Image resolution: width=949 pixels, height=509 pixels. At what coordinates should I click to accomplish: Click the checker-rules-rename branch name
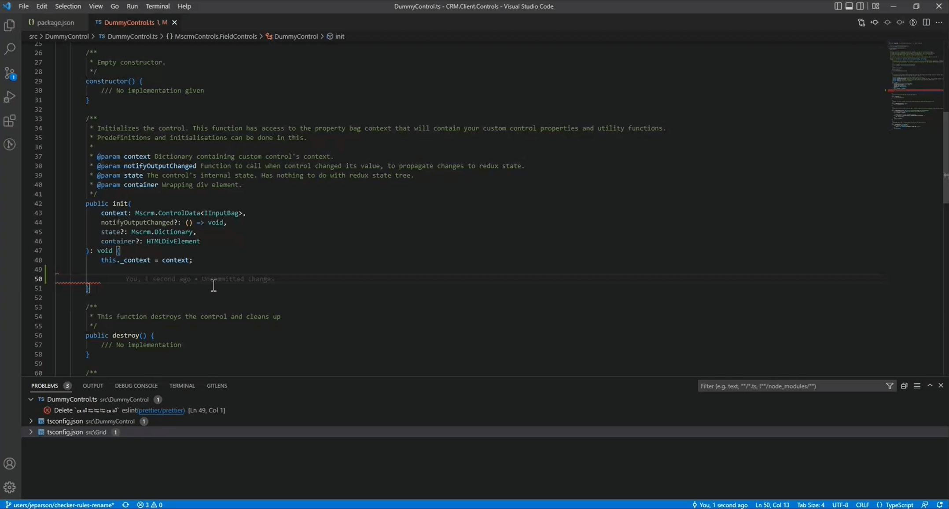pos(64,505)
